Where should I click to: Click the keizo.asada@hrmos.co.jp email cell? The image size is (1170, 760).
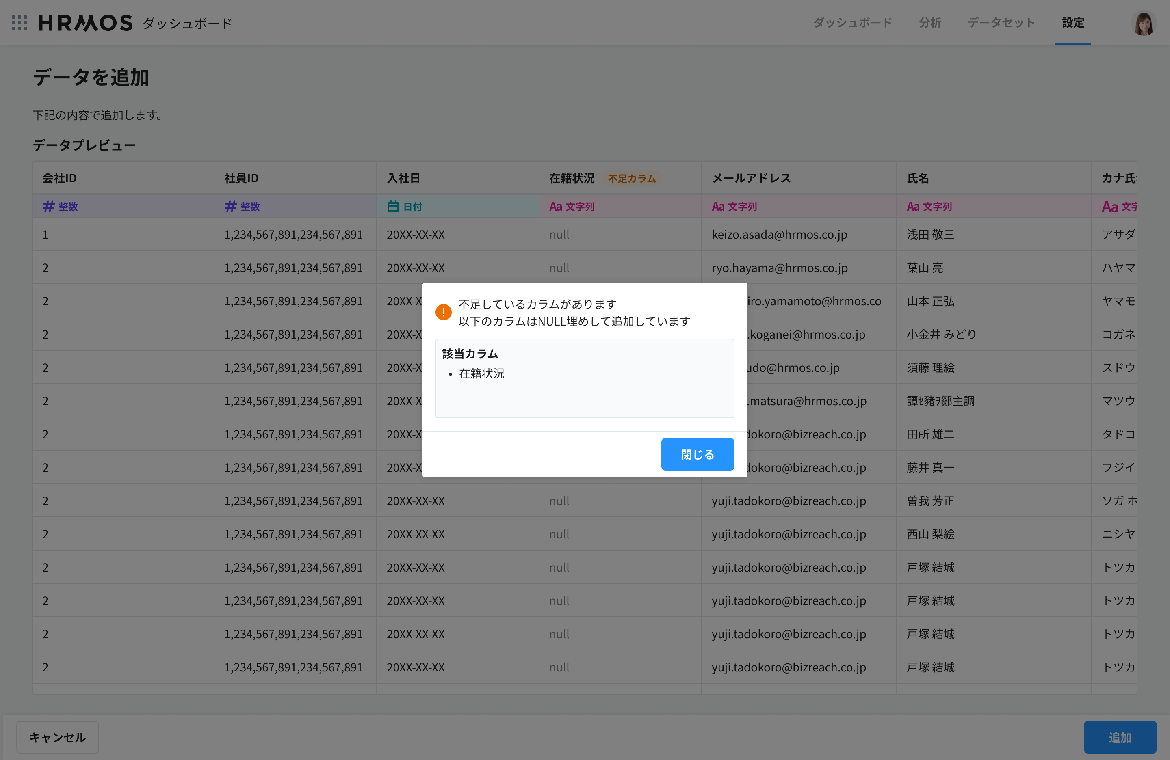pos(779,234)
